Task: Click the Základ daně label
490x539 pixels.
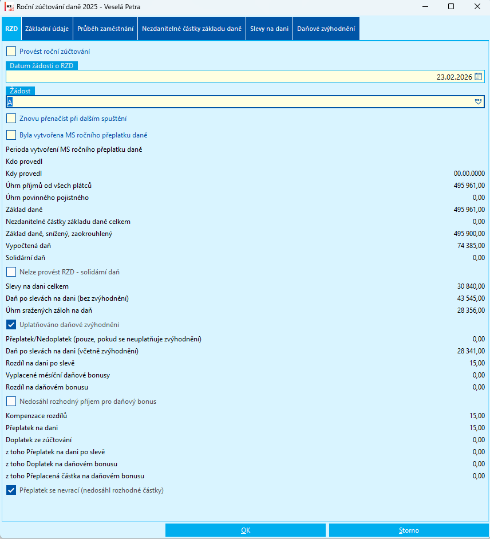Action: 24,210
